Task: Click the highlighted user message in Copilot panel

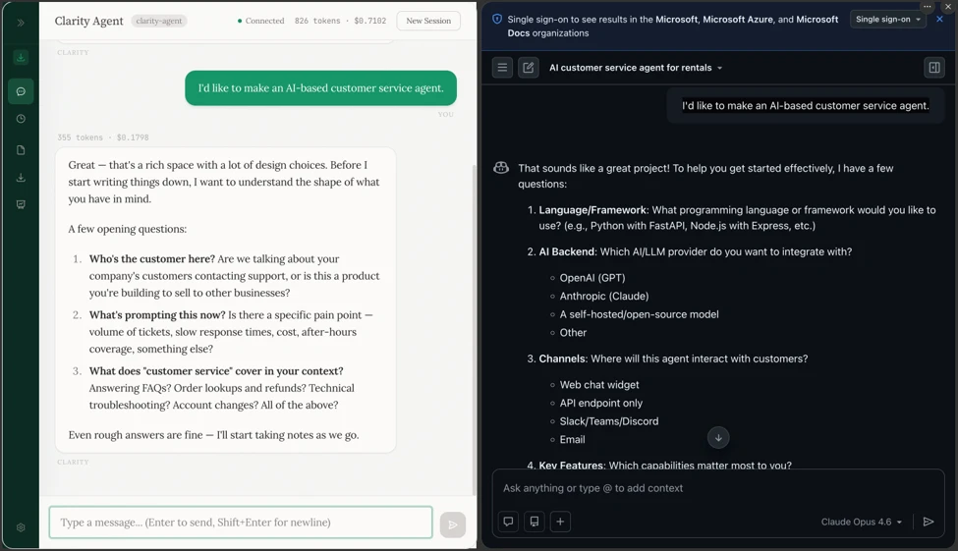Action: click(806, 106)
